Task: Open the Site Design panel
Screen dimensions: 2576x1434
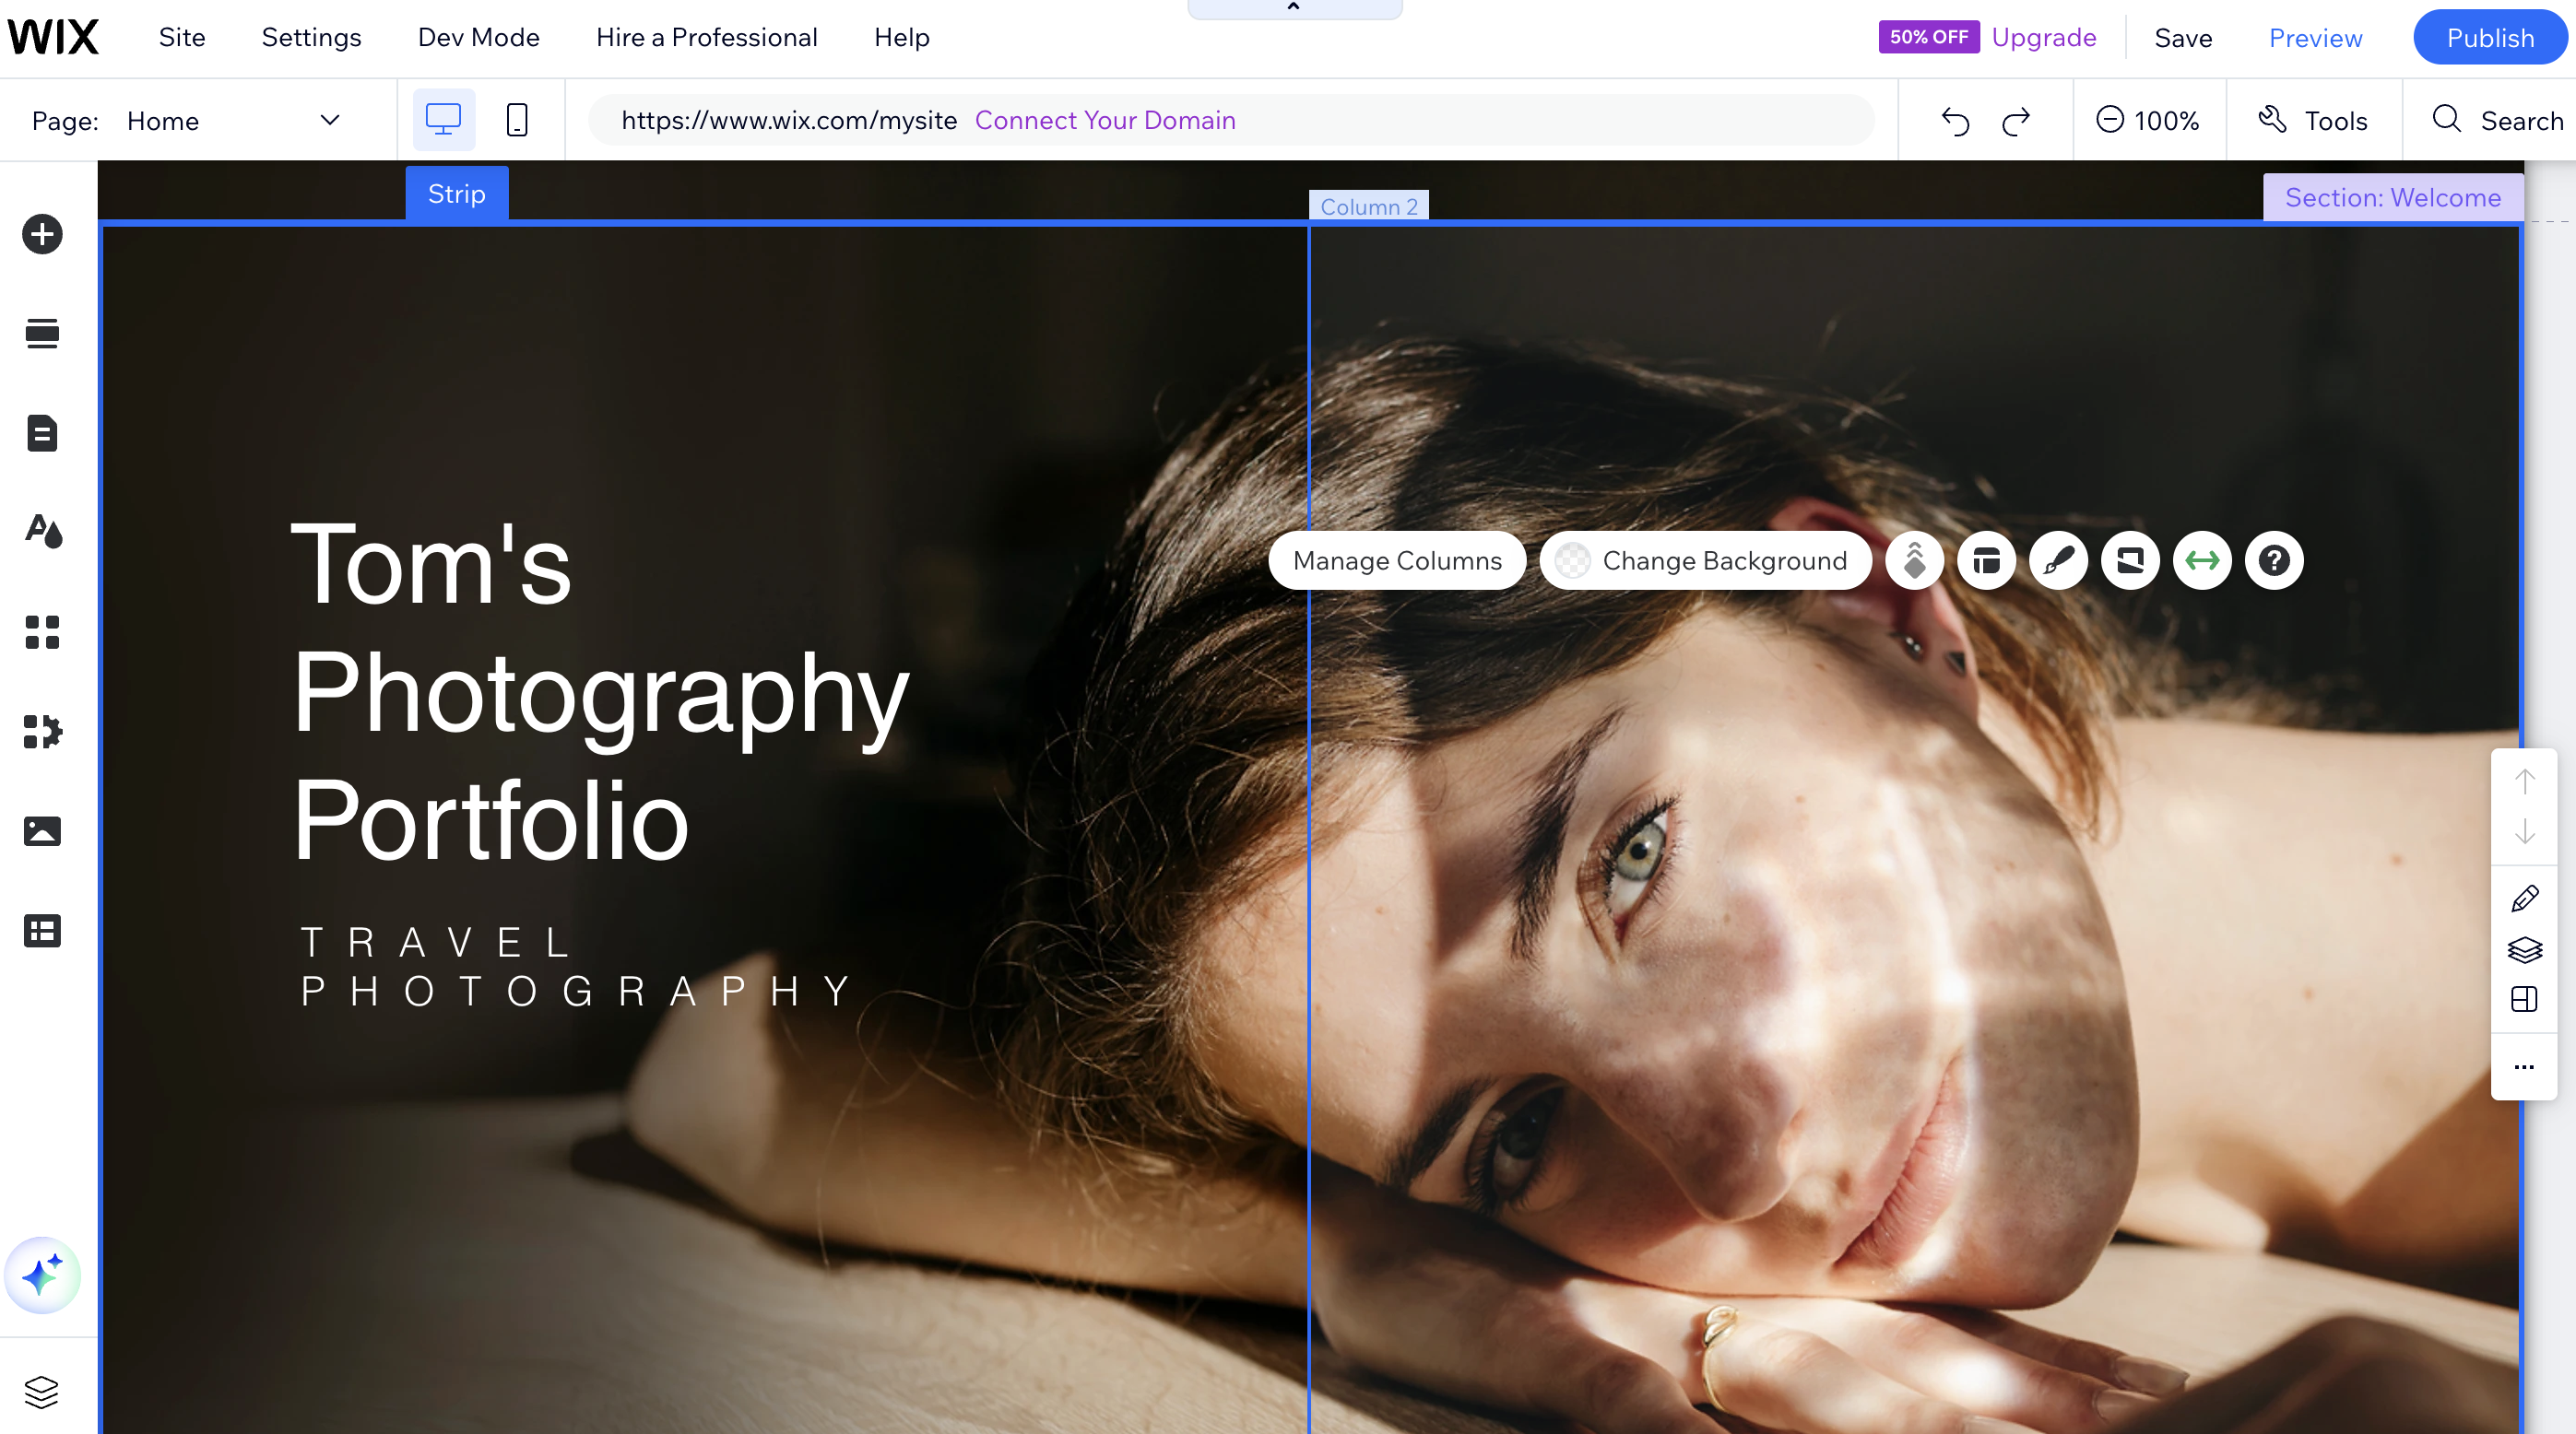Action: (x=42, y=532)
